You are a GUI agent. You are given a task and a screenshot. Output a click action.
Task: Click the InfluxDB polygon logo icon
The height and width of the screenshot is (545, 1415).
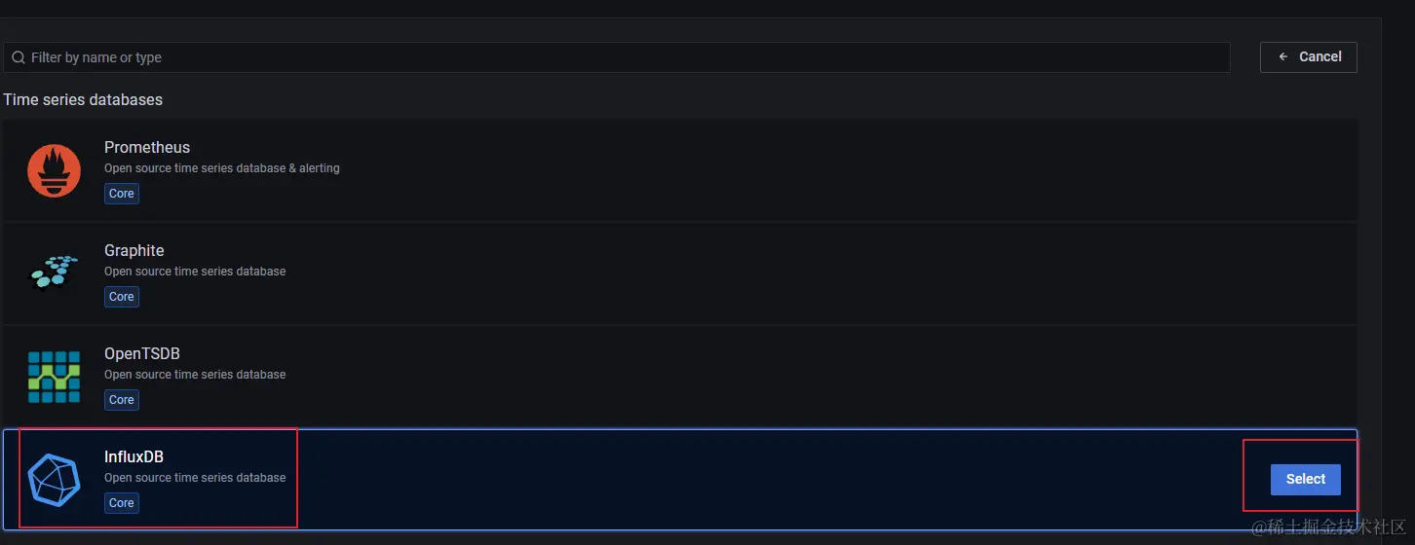[54, 480]
